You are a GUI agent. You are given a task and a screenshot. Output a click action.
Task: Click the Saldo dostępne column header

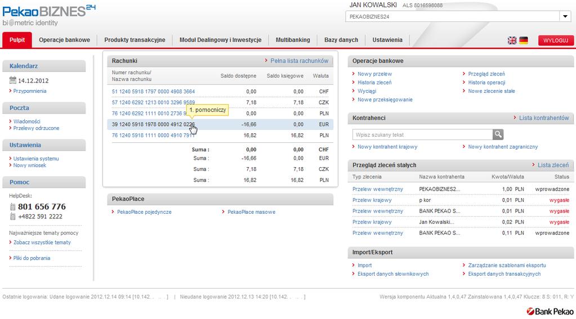(238, 76)
